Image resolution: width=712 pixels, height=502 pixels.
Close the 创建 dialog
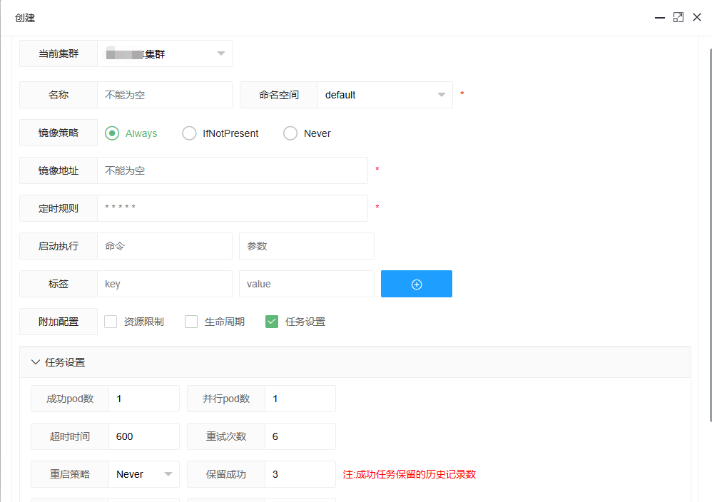click(697, 17)
